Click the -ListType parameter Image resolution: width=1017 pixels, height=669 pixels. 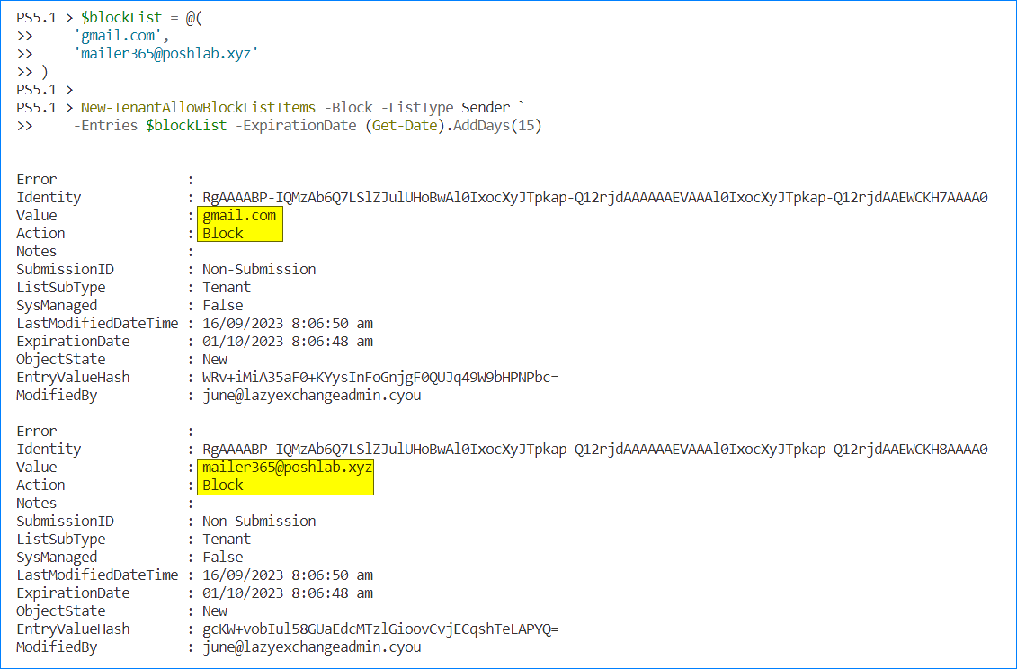pos(417,107)
